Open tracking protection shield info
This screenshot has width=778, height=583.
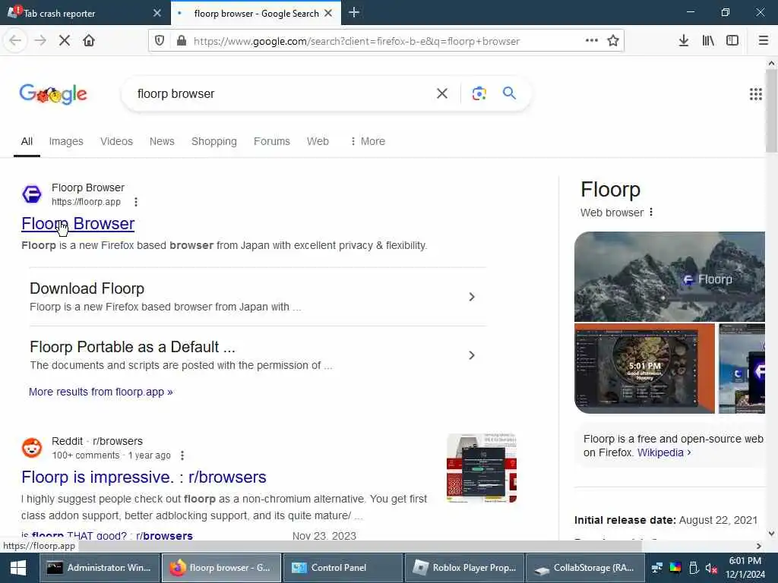(x=160, y=41)
